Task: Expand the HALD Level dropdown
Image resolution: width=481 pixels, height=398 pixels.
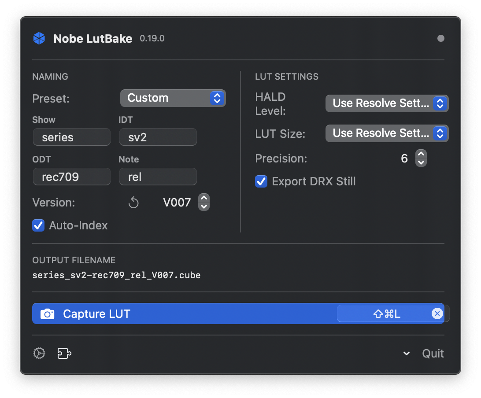Action: [x=387, y=103]
